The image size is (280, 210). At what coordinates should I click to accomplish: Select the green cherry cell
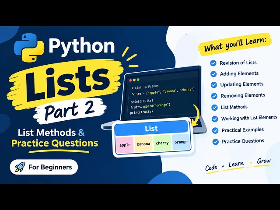[x=162, y=143]
